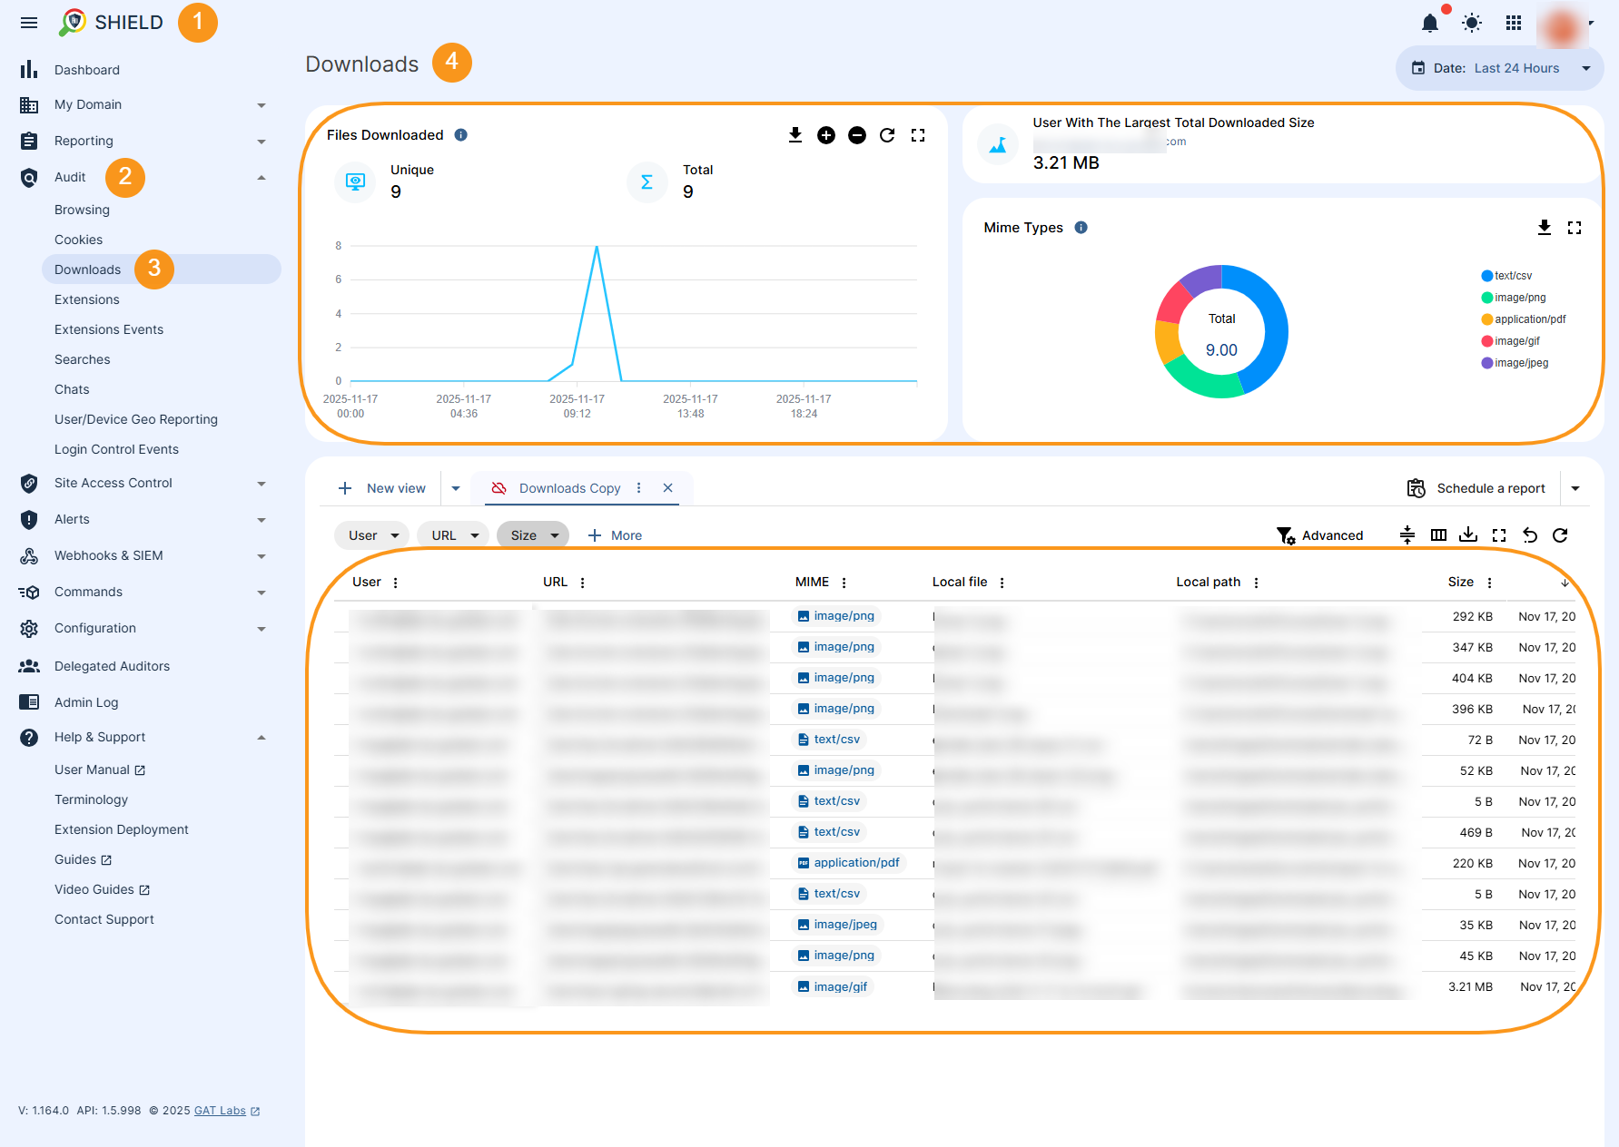Open the Advanced filter settings
Screen dimensions: 1619x1147
point(1321,535)
